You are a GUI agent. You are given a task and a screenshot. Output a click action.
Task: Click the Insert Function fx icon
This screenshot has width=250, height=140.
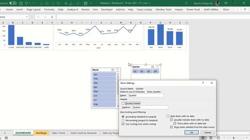click(x=52, y=17)
